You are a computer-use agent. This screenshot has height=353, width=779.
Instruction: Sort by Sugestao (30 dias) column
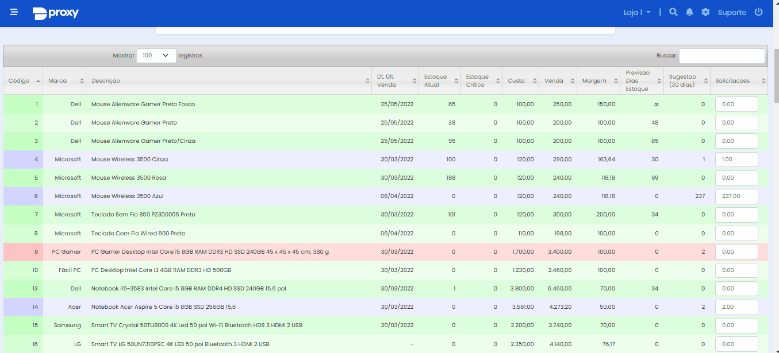[686, 81]
